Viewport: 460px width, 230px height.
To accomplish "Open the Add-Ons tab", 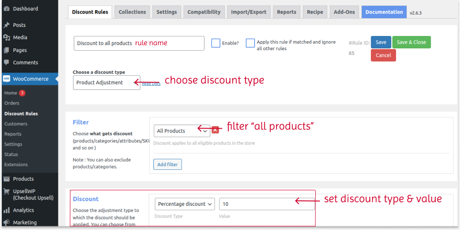I will 345,12.
